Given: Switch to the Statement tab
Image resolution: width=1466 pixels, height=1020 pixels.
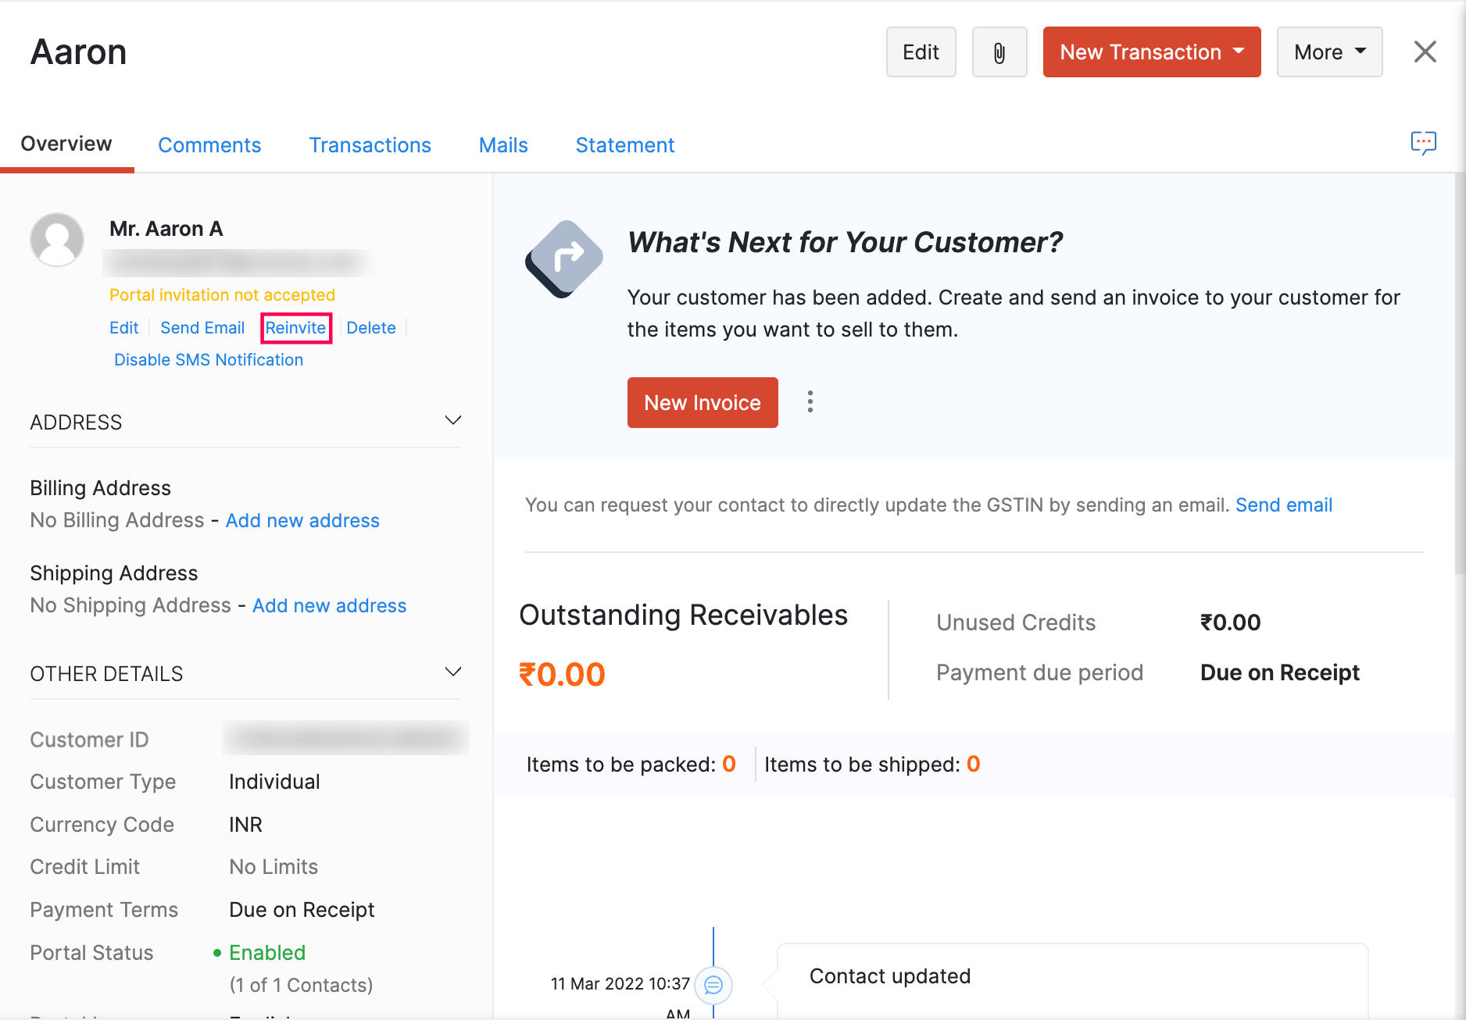Looking at the screenshot, I should pyautogui.click(x=624, y=145).
